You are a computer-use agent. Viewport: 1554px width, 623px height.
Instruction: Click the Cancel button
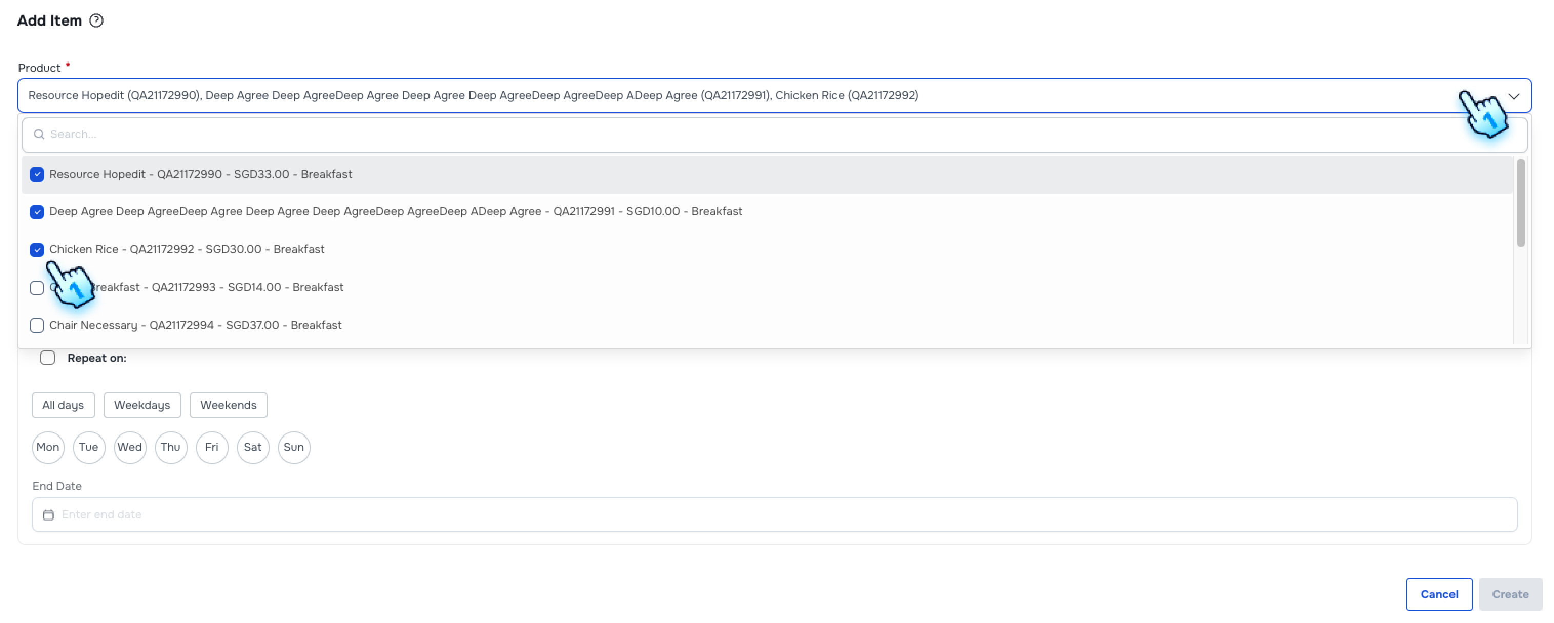tap(1439, 595)
